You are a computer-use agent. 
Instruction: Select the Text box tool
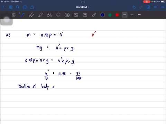[x=85, y=15]
